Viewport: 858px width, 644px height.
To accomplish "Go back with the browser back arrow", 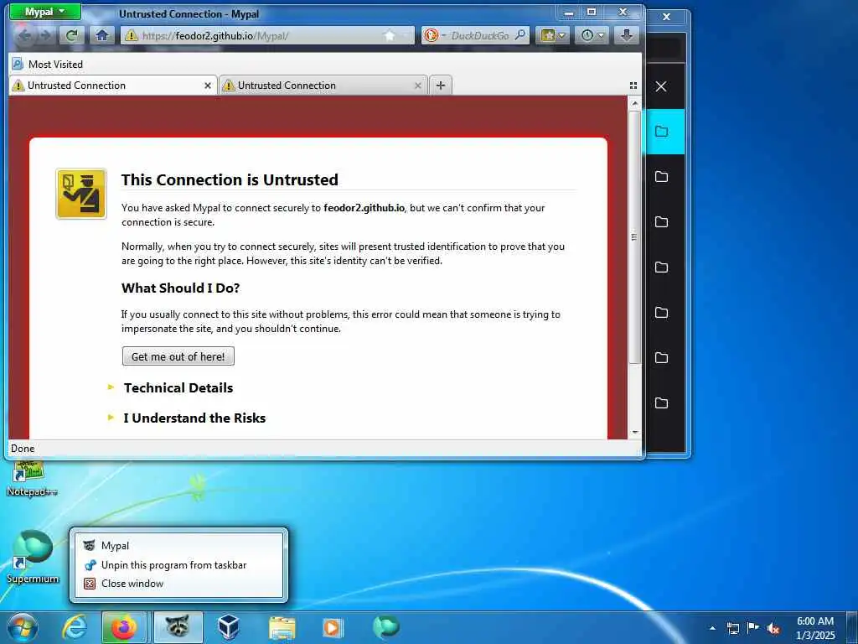I will point(25,35).
